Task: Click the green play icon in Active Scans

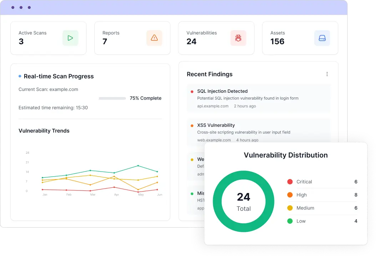Action: tap(70, 38)
